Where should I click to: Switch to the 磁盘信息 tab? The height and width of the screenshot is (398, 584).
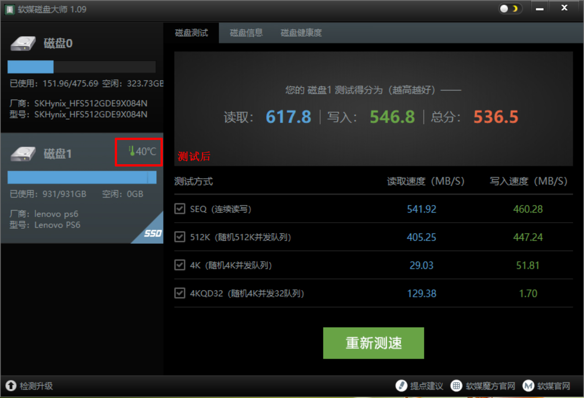click(x=246, y=32)
